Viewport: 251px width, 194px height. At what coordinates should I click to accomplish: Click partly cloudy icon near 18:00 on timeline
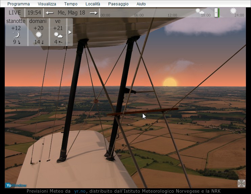point(200,11)
